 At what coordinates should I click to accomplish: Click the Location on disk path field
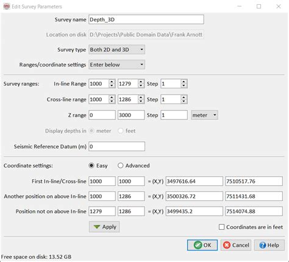point(146,35)
